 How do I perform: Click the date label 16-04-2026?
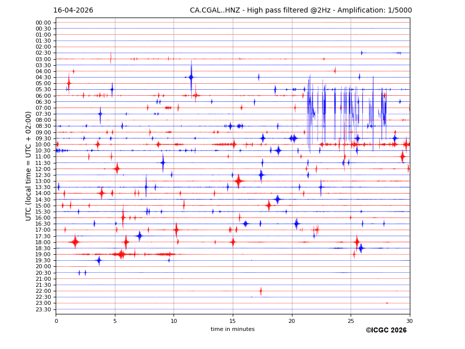73,11
